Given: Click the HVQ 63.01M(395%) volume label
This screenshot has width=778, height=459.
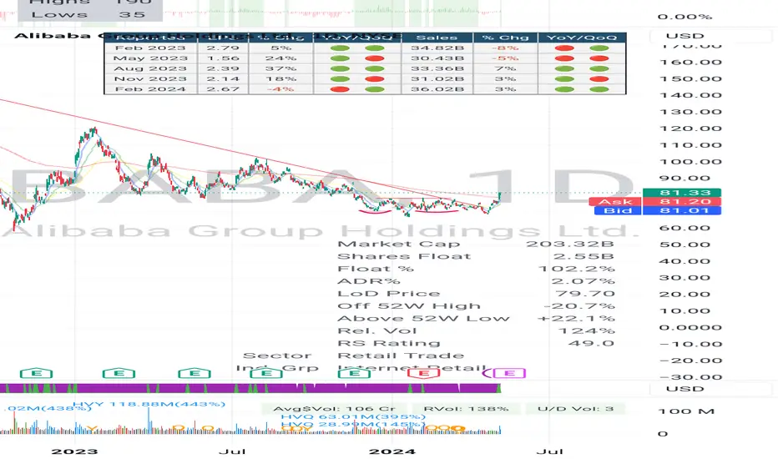Looking at the screenshot, I should point(353,416).
